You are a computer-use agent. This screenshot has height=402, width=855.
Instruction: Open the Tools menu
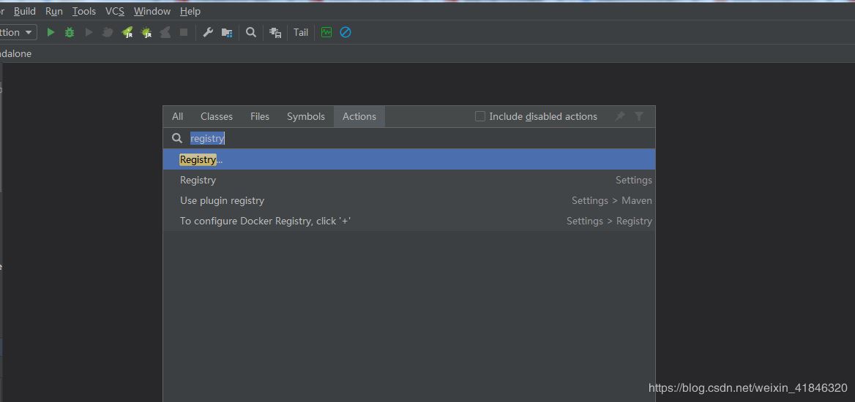(84, 11)
